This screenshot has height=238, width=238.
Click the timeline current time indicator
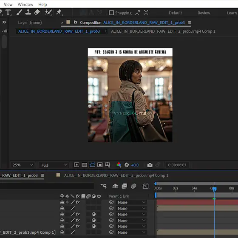pos(214,189)
